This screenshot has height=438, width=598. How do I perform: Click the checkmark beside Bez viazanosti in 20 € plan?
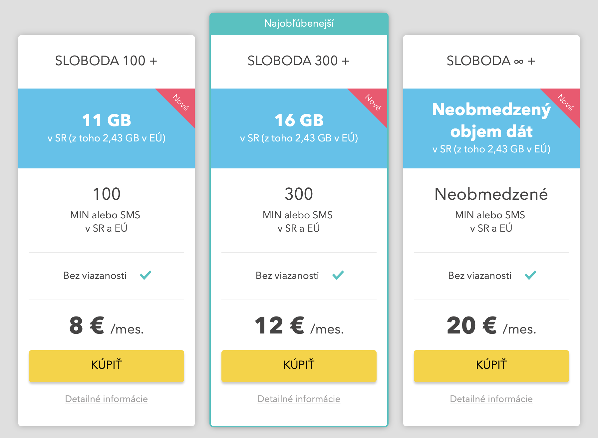530,275
